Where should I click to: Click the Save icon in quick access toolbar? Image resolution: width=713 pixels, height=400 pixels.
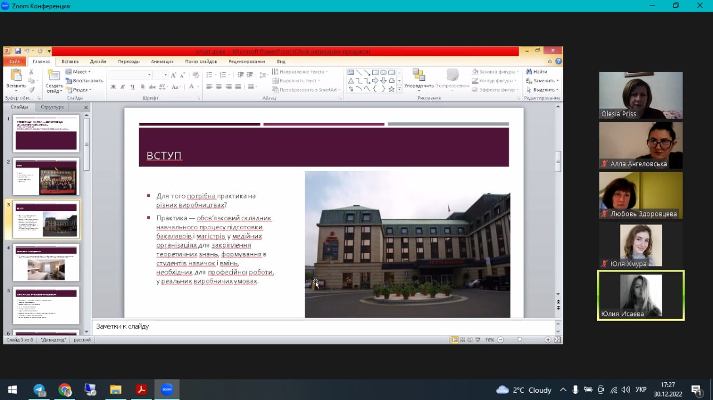pos(18,51)
